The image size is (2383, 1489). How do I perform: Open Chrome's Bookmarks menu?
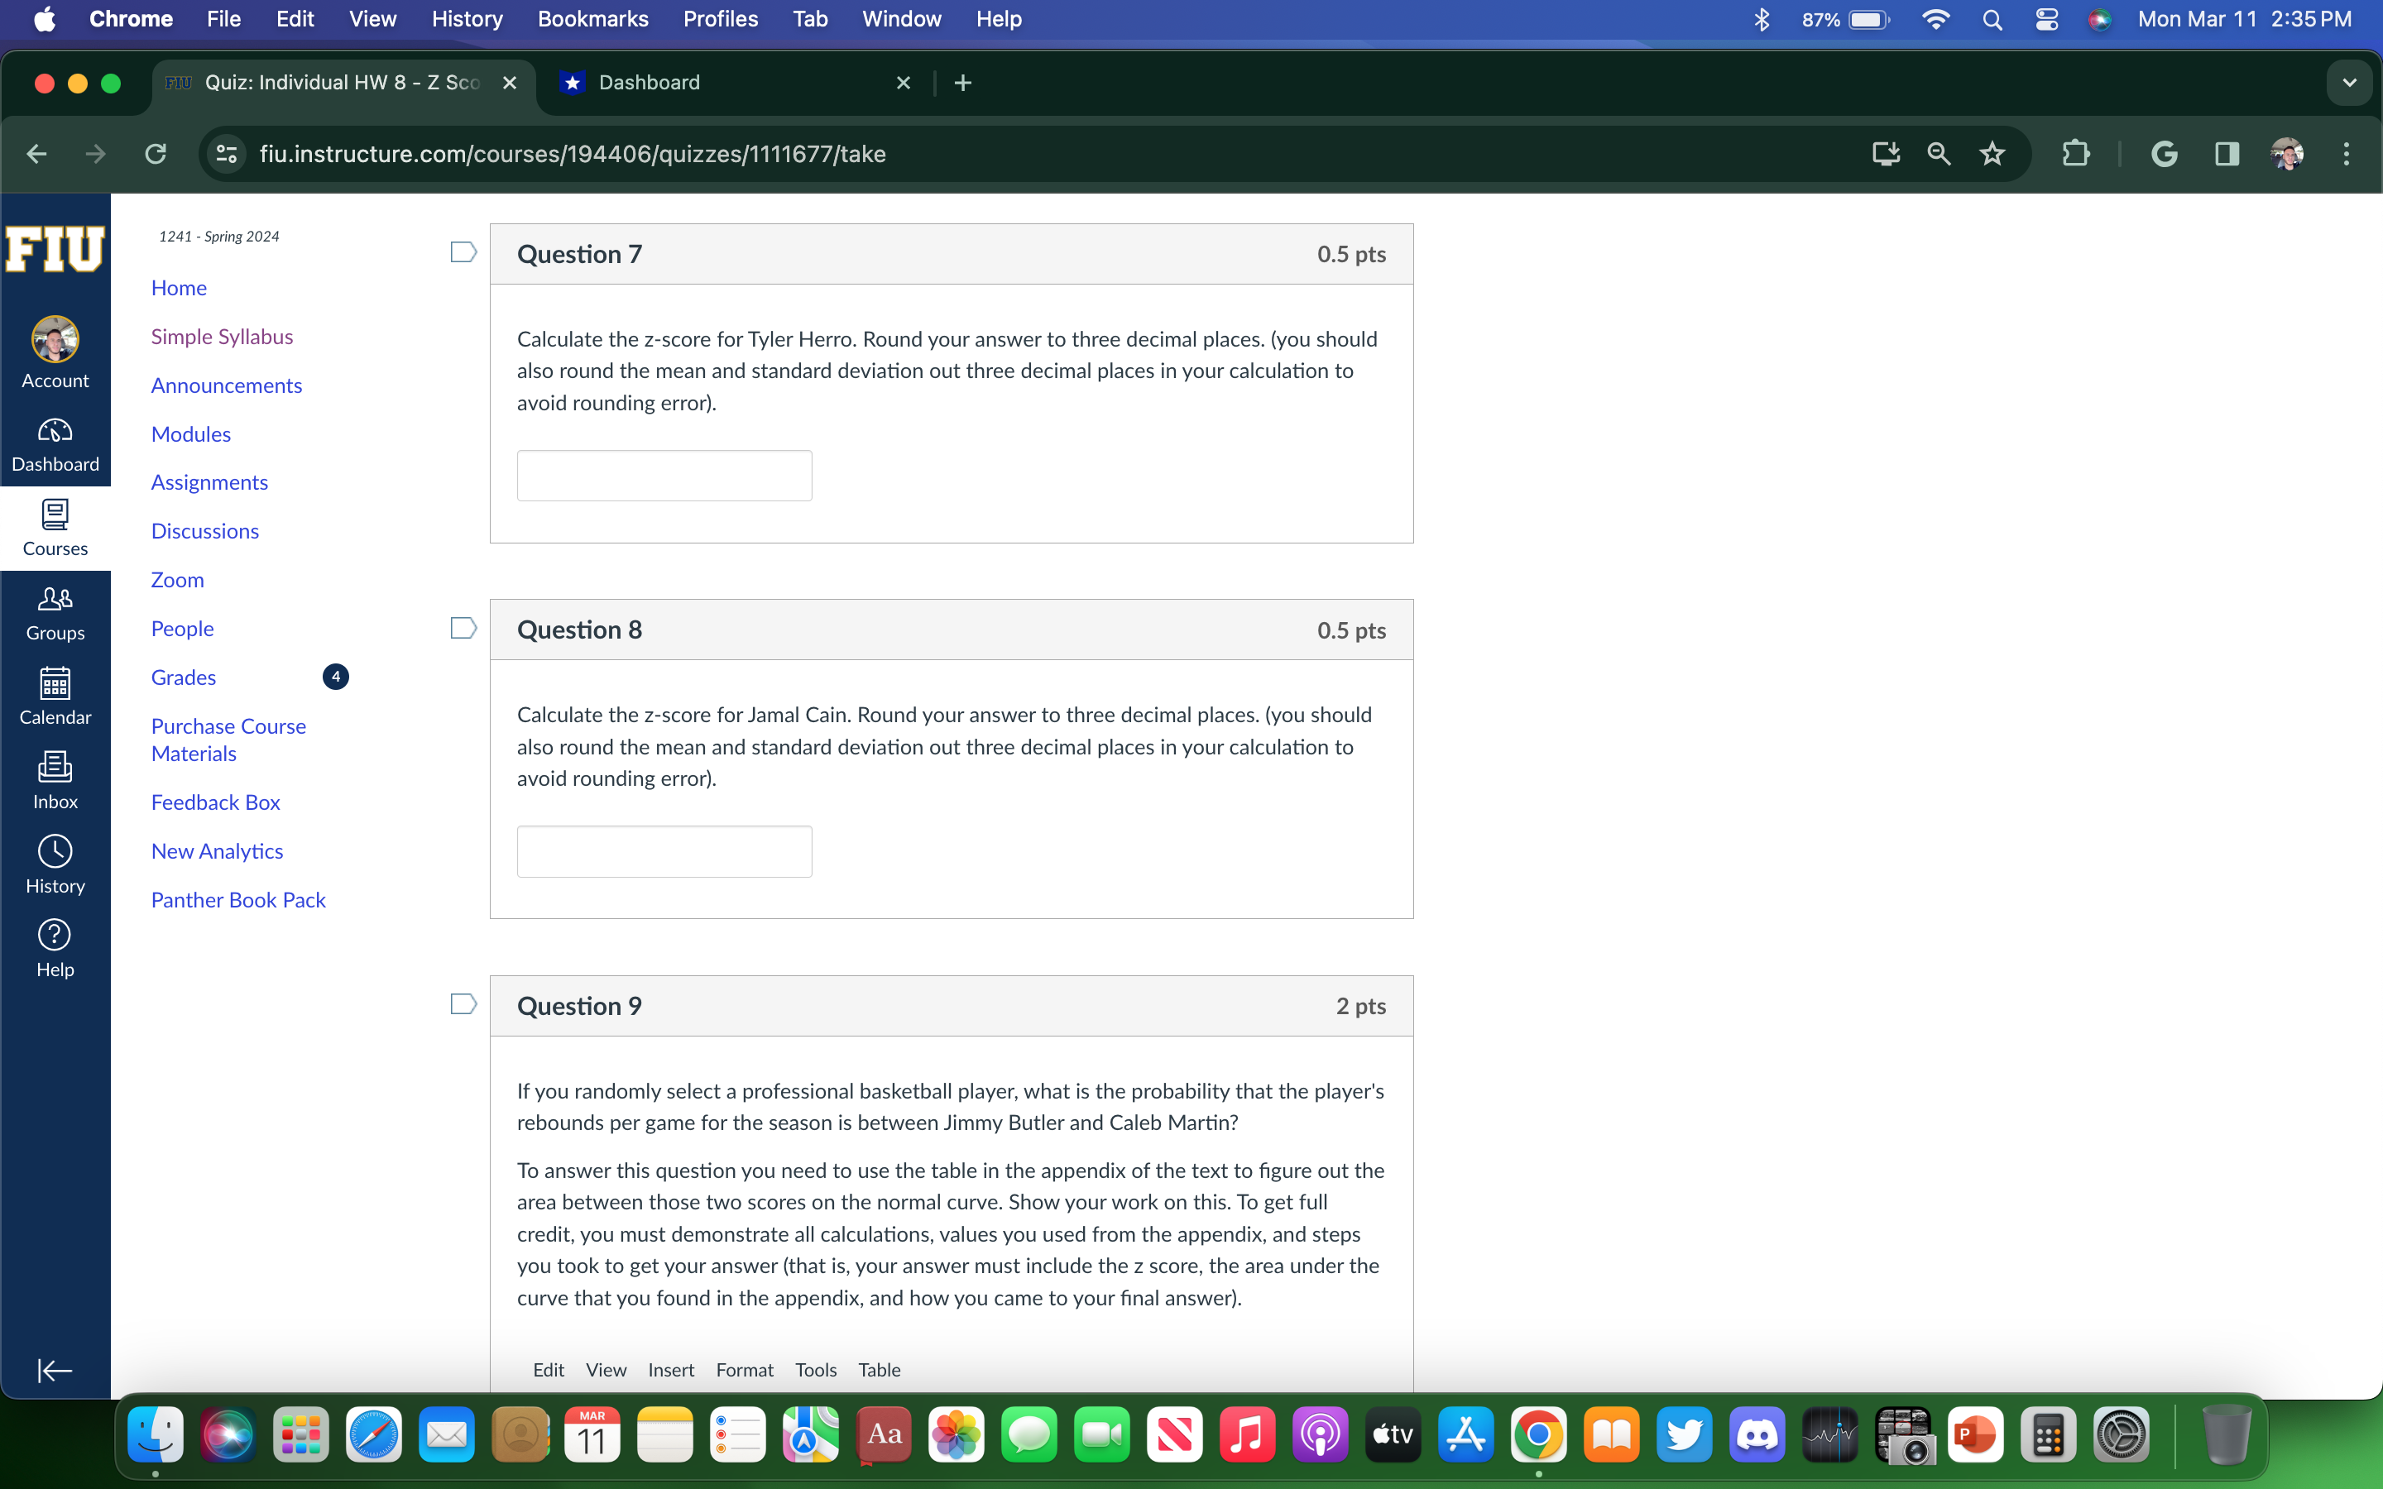point(592,19)
